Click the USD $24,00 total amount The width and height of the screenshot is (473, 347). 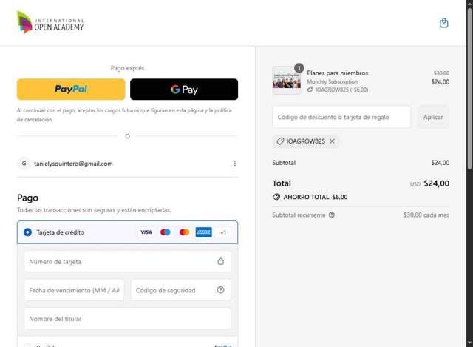point(429,183)
